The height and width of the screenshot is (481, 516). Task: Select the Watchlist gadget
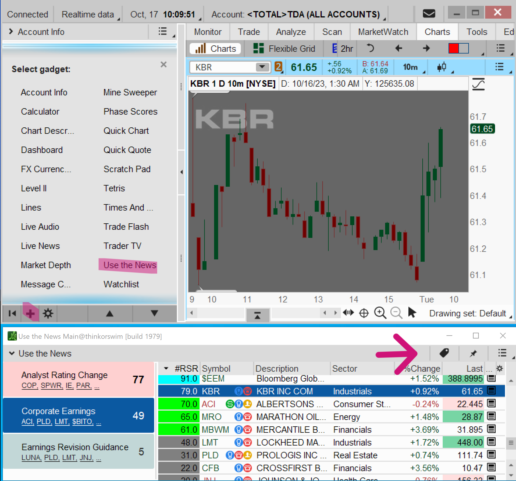[x=121, y=284]
